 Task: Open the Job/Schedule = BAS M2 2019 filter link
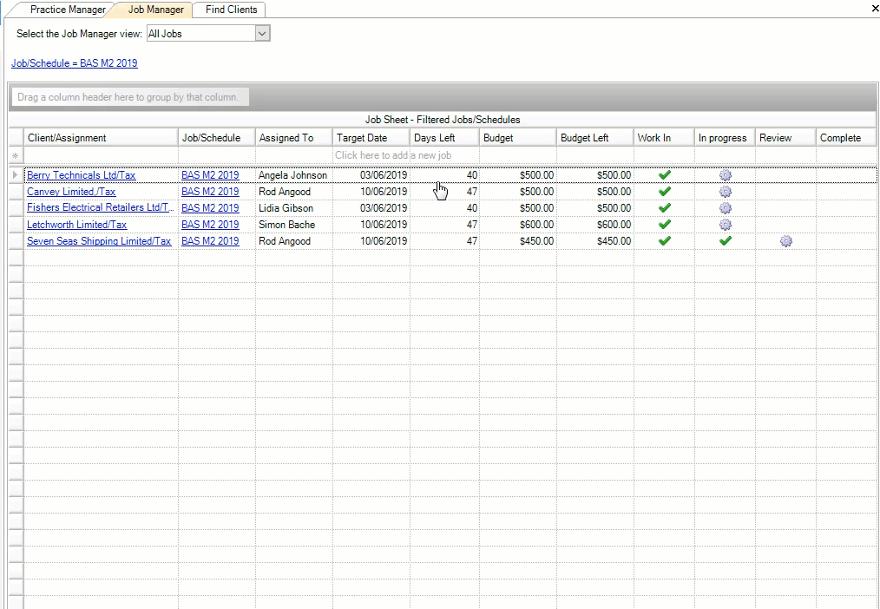click(x=75, y=63)
